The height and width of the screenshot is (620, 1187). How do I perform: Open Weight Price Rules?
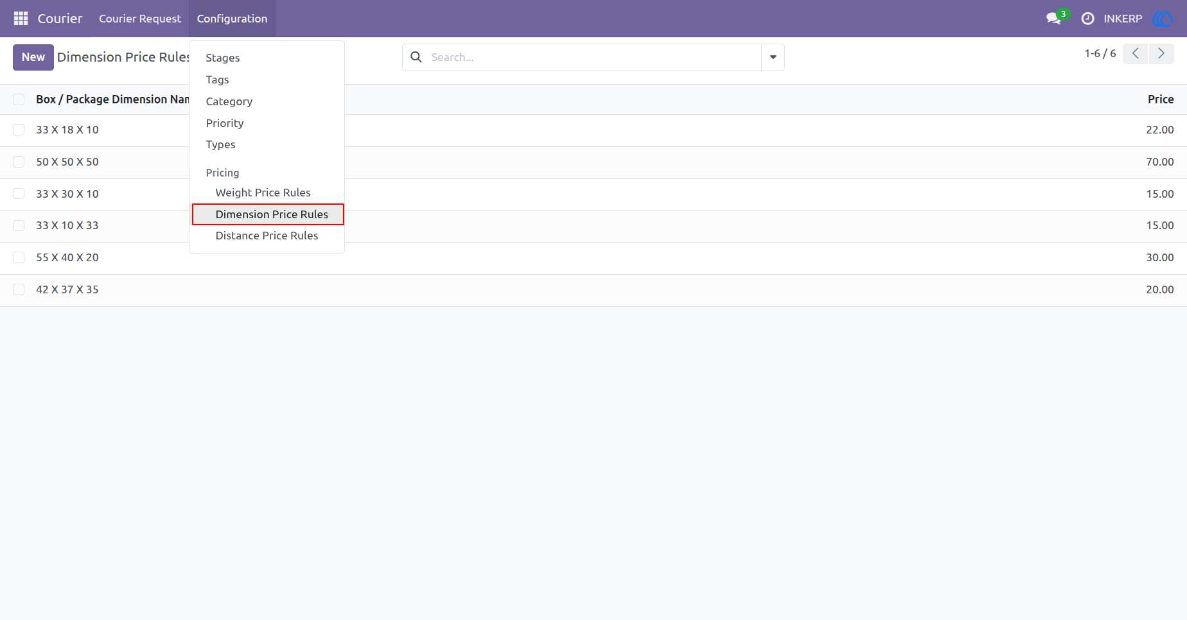(267, 193)
